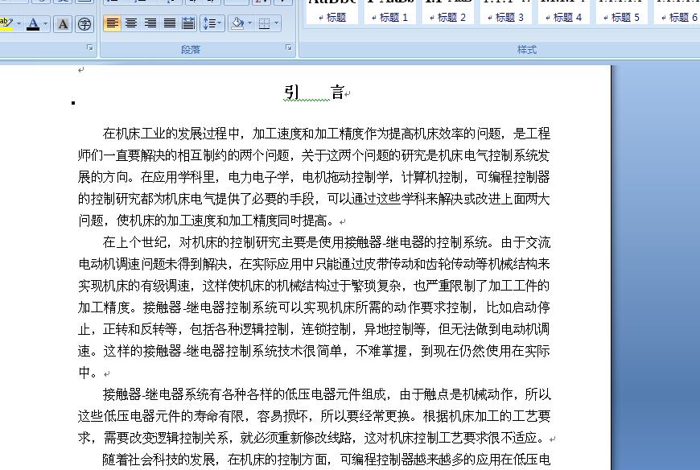Image resolution: width=700 pixels, height=470 pixels.
Task: Center the paragraph text
Action: pos(131,23)
